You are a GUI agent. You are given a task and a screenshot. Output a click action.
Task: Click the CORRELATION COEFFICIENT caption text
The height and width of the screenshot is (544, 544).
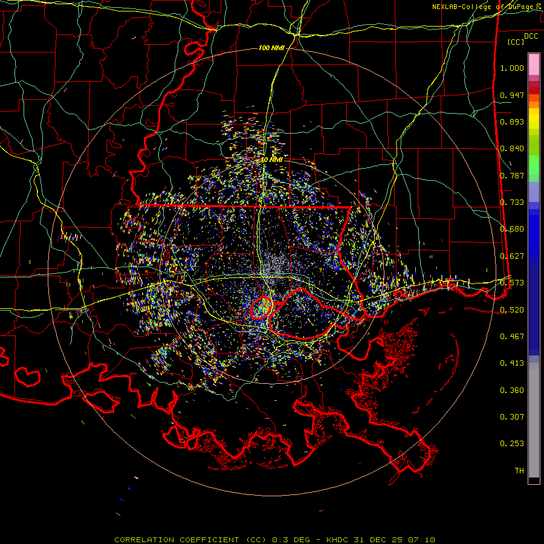176,540
